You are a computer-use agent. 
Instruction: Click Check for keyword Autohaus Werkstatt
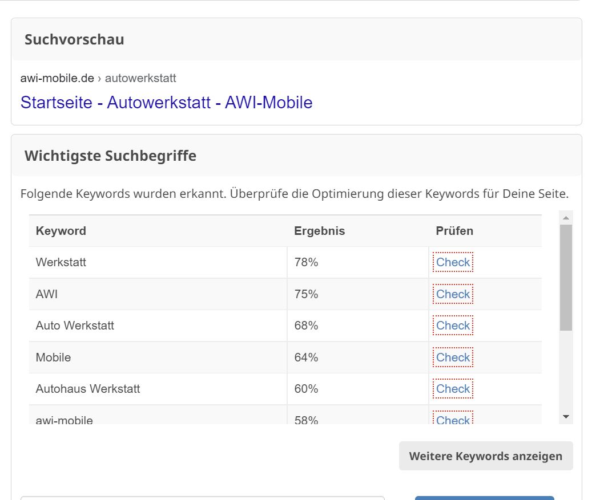pos(453,389)
